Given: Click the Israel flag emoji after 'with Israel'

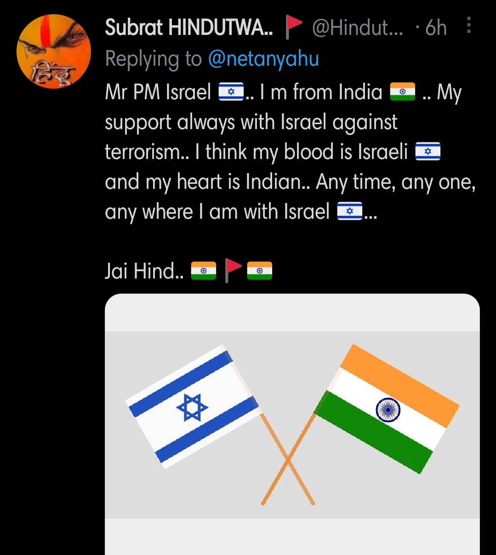Looking at the screenshot, I should pyautogui.click(x=350, y=212).
